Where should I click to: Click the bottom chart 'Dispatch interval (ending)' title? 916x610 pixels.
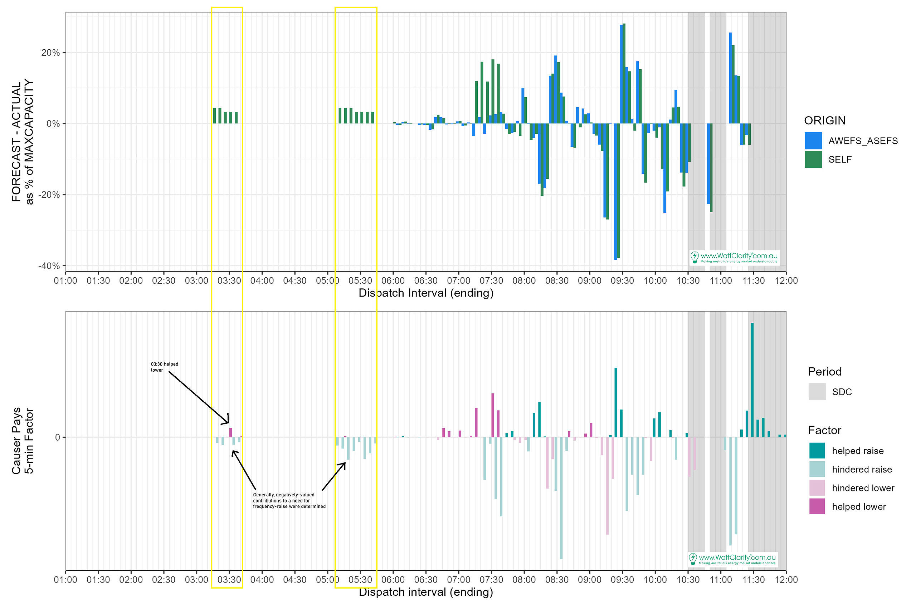[426, 592]
